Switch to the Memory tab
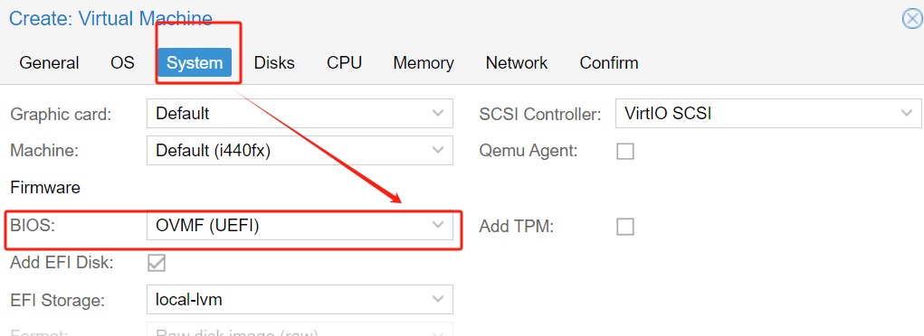Screen dimensions: 924x336 (424, 63)
